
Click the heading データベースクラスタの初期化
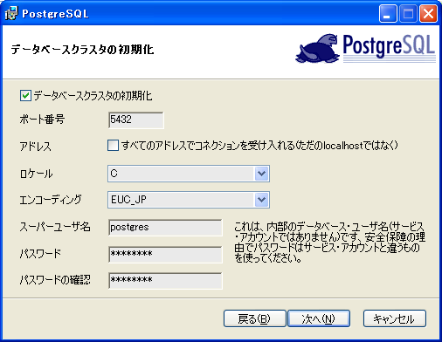coord(82,50)
